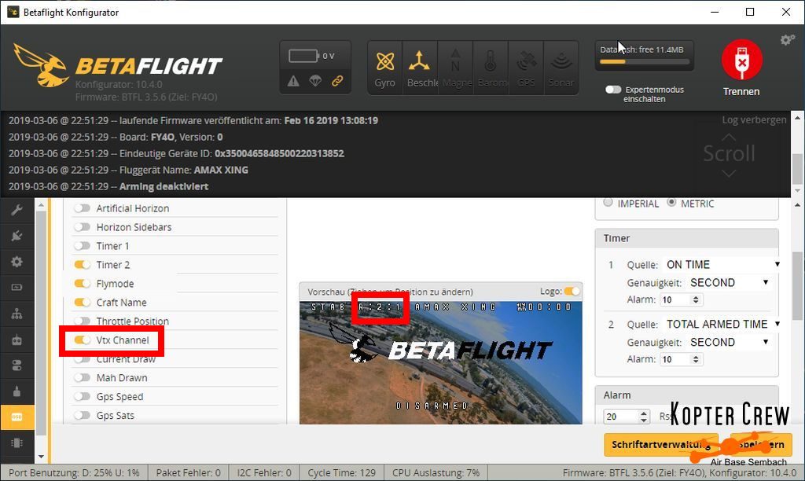This screenshot has height=481, width=805.
Task: Open Timer 2 Quelle dropdown TOTAL ARMED TIME
Action: coord(723,324)
